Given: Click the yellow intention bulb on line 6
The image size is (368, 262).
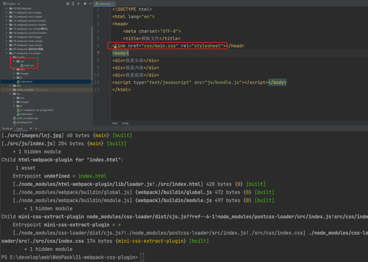Looking at the screenshot, I should point(115,47).
